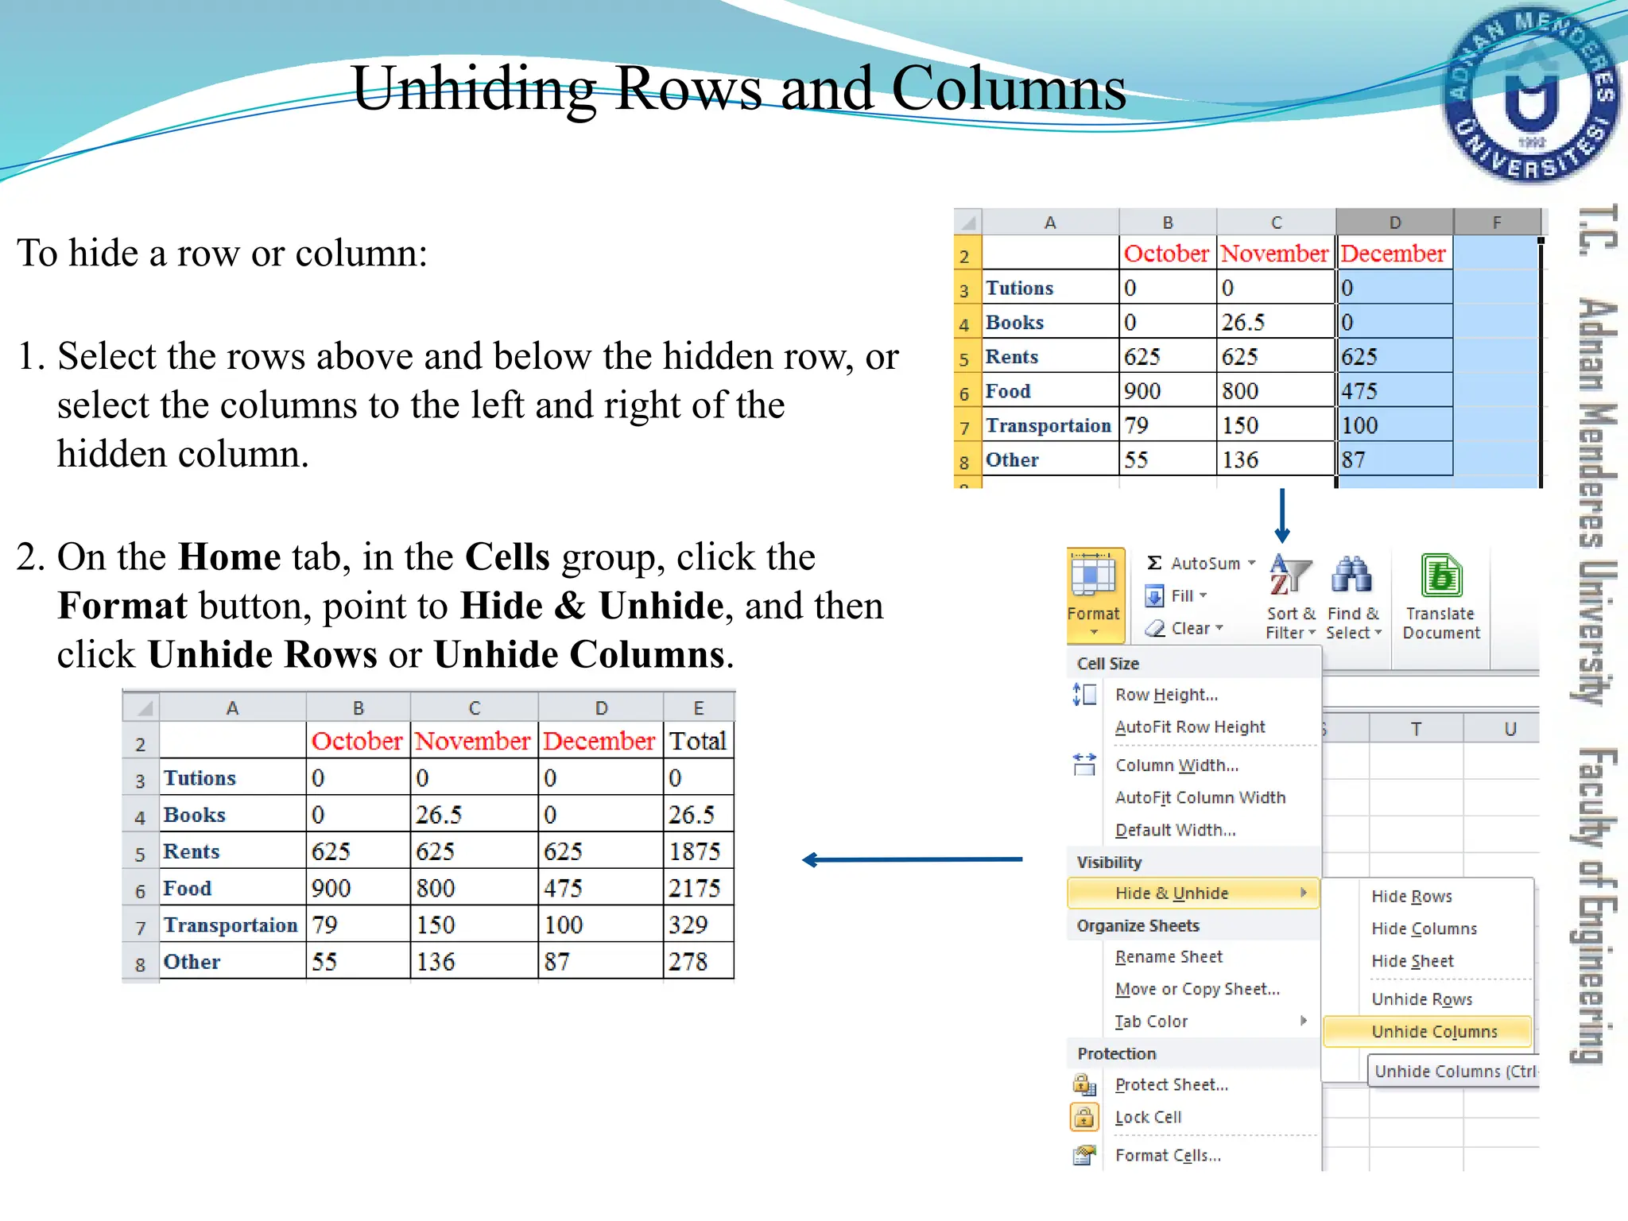Screen dimensions: 1628x1221
Task: Select Hide Columns in submenu
Action: [x=1424, y=928]
